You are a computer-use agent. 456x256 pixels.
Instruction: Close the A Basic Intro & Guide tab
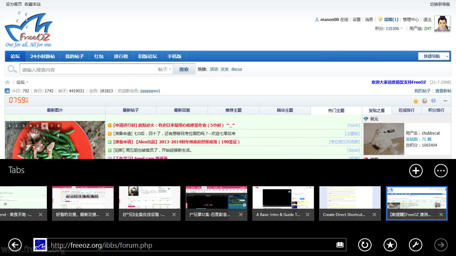pos(307,215)
